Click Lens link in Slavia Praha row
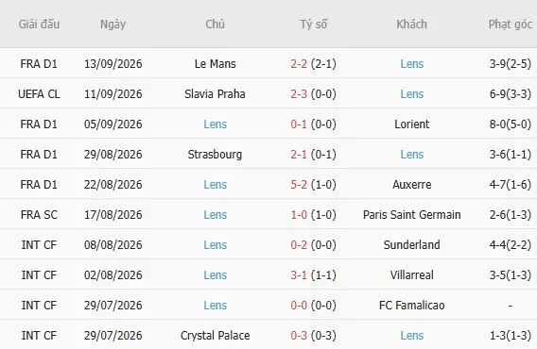The image size is (537, 349). [x=412, y=94]
